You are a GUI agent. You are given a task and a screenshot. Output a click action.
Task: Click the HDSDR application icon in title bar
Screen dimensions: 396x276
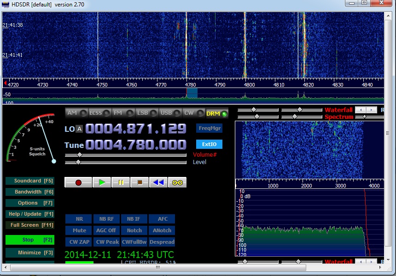[x=5, y=4]
